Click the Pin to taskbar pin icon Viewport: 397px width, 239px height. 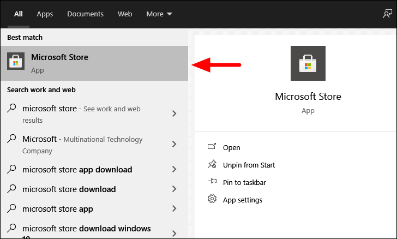[x=212, y=181]
